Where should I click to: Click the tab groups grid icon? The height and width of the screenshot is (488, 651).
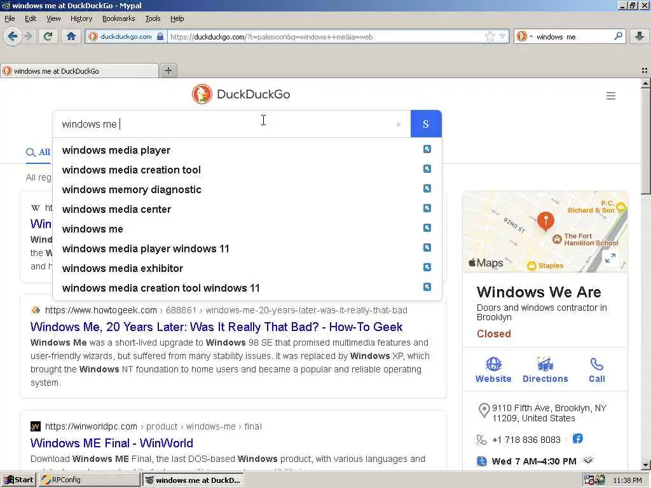click(645, 71)
